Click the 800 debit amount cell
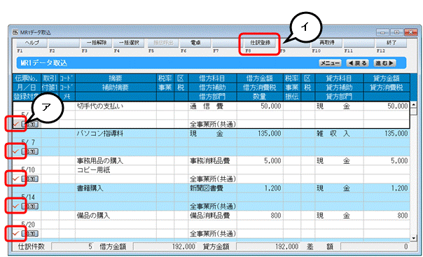Viewport: 423px width, 257px height. click(x=260, y=215)
